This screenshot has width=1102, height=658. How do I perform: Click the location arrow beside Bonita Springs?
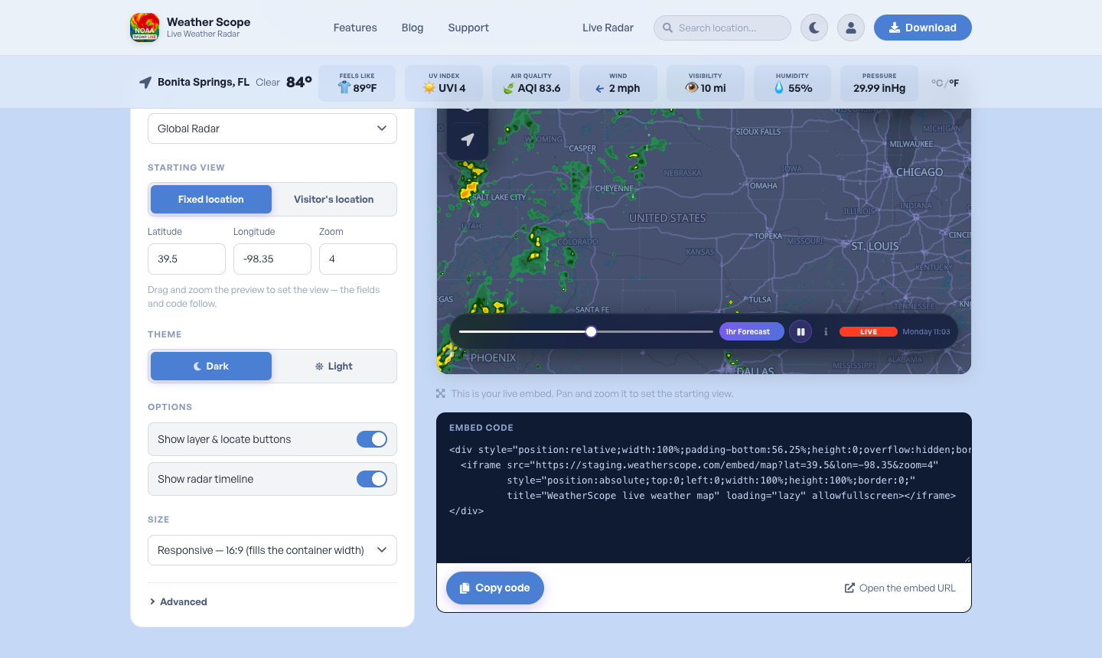[x=145, y=82]
